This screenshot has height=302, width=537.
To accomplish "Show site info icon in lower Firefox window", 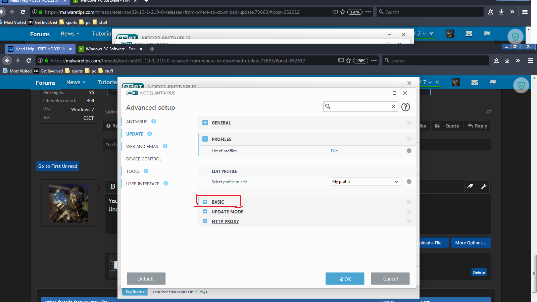I will pyautogui.click(x=40, y=60).
